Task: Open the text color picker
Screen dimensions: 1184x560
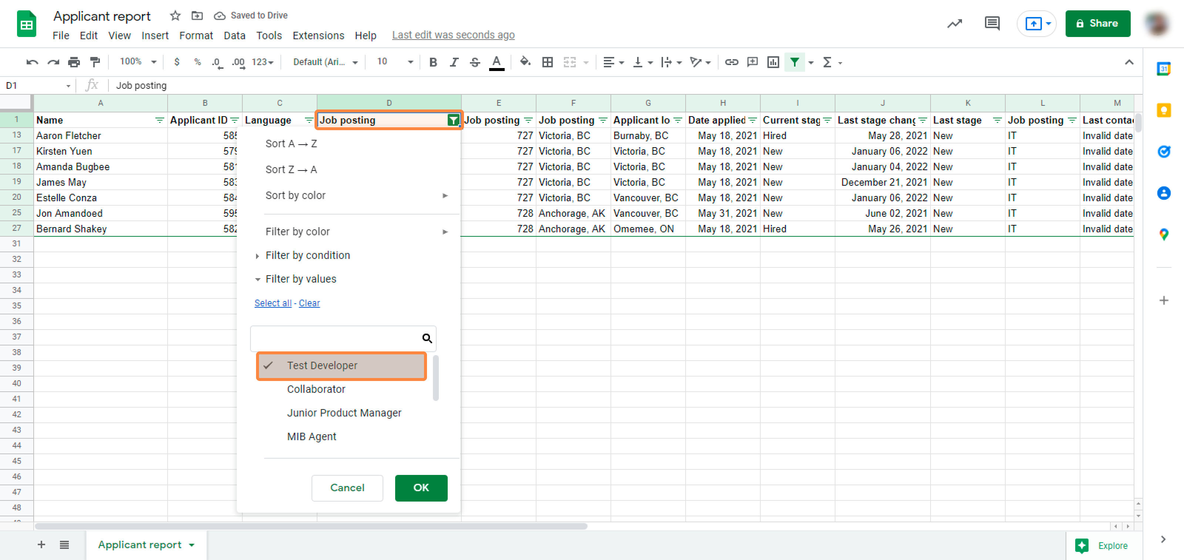Action: tap(496, 62)
